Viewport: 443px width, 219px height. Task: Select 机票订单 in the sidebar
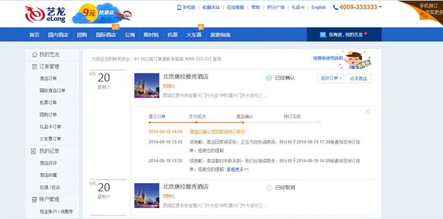pyautogui.click(x=48, y=103)
